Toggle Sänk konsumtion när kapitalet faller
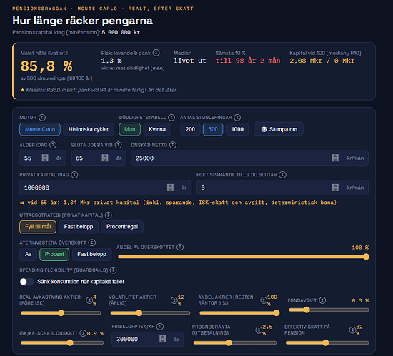The height and width of the screenshot is (356, 393). (x=26, y=282)
